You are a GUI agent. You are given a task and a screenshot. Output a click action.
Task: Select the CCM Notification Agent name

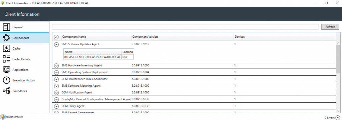point(77,92)
